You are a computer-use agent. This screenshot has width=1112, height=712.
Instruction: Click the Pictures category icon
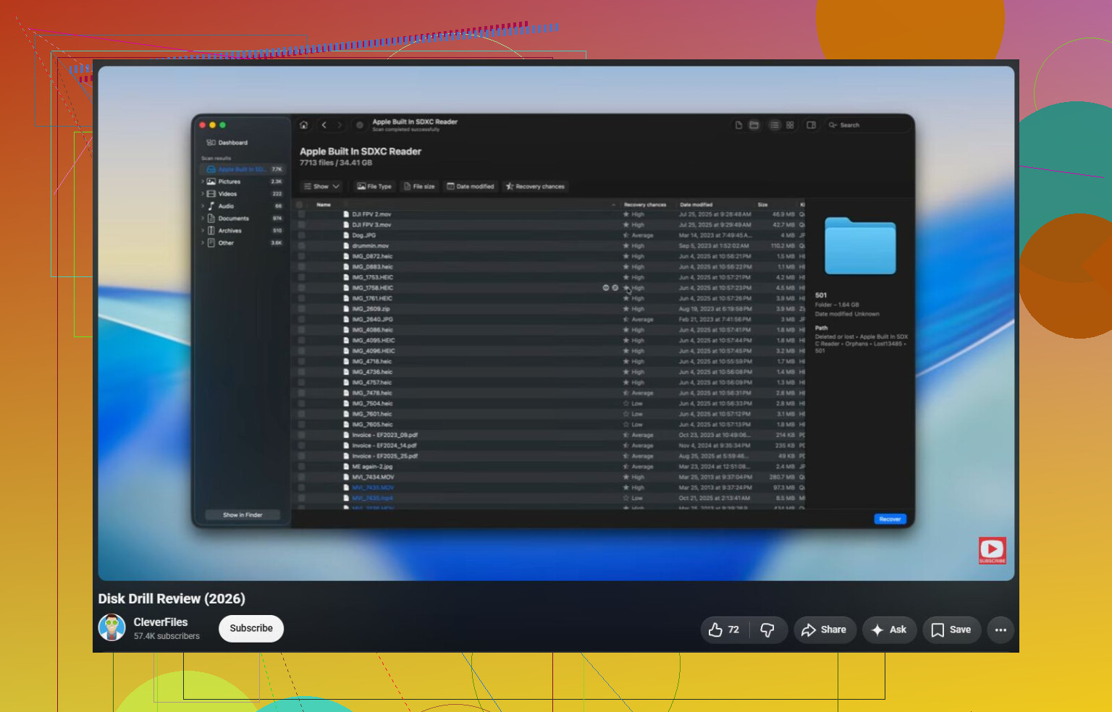pyautogui.click(x=211, y=182)
